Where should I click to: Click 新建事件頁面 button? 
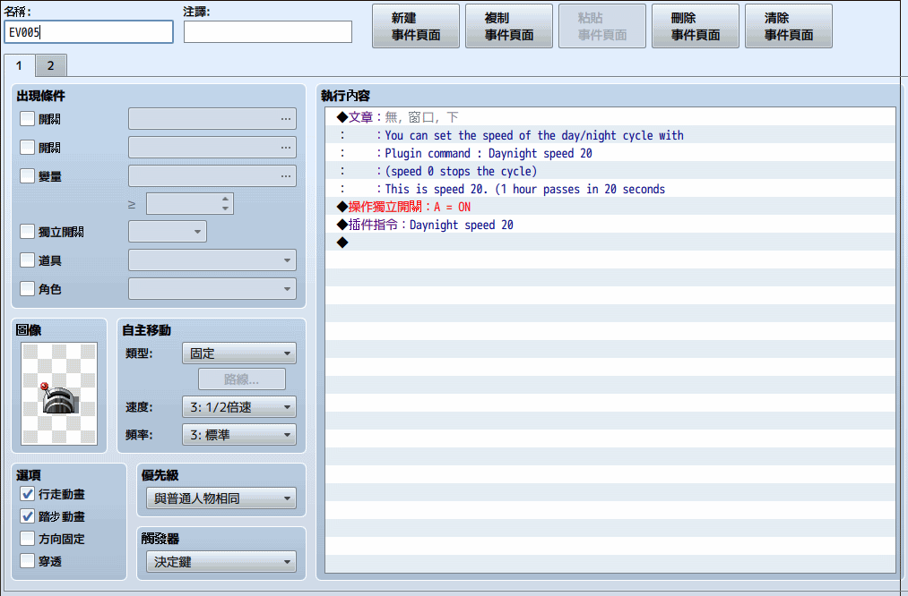coord(416,26)
